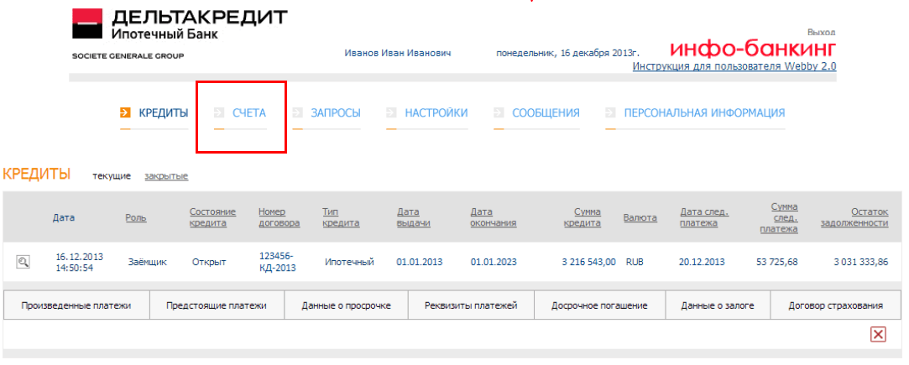Click loan amount 3 216 543,00
This screenshot has width=909, height=365.
point(588,262)
